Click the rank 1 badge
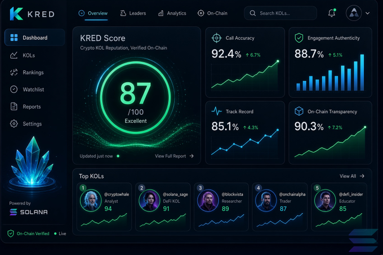 point(83,187)
